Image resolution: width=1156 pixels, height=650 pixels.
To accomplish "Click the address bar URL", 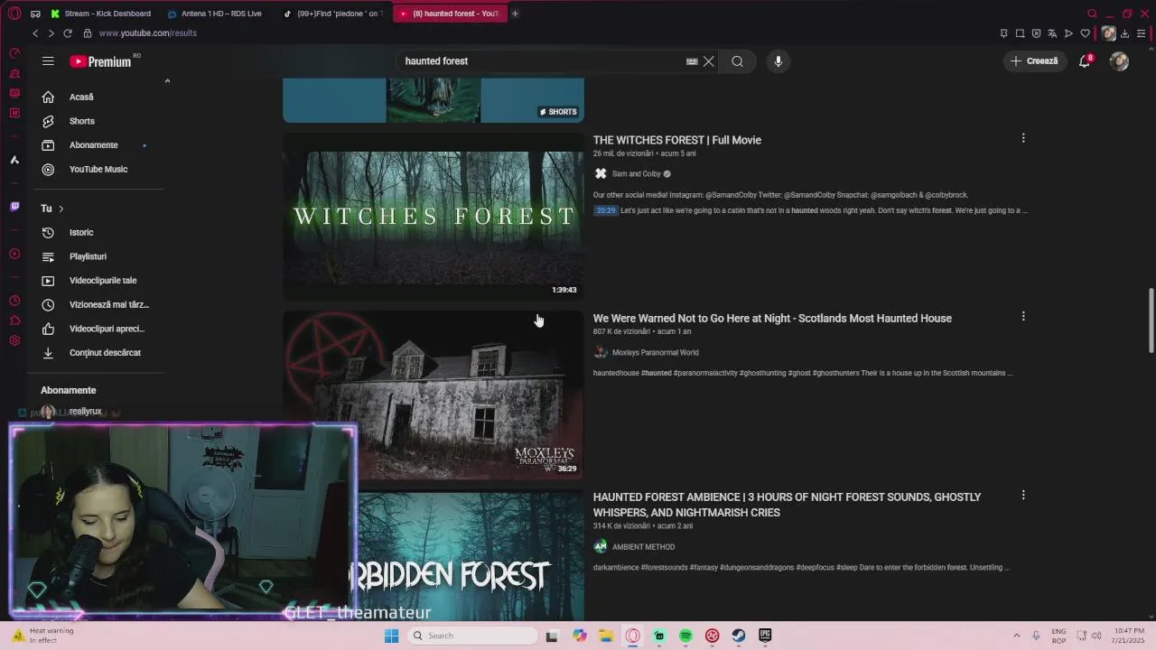I will [148, 33].
